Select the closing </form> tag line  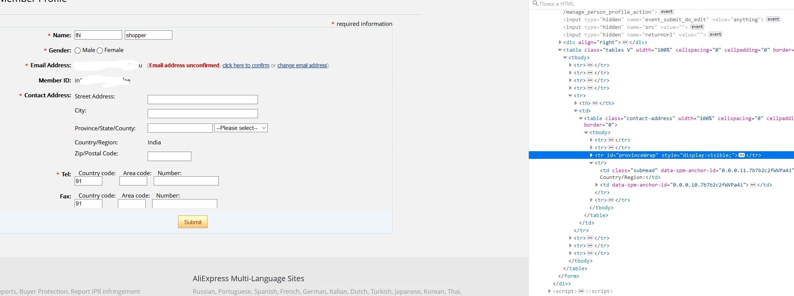point(568,276)
